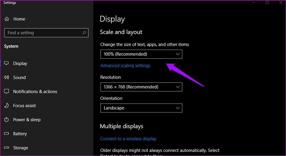Maximize the Settings window
The height and width of the screenshot is (156, 286).
[267, 2]
